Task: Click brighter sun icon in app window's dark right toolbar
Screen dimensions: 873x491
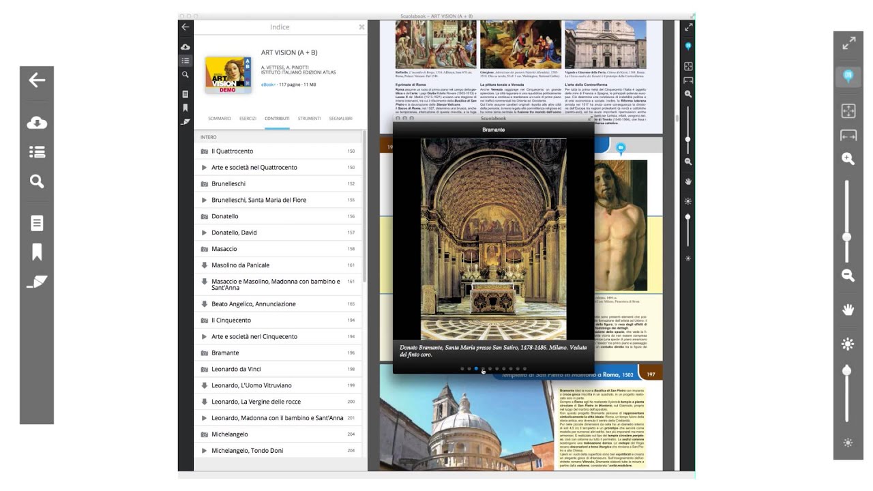Action: (688, 201)
